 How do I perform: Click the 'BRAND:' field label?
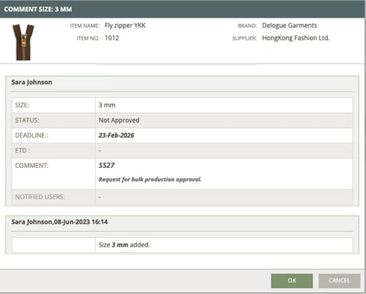[247, 26]
